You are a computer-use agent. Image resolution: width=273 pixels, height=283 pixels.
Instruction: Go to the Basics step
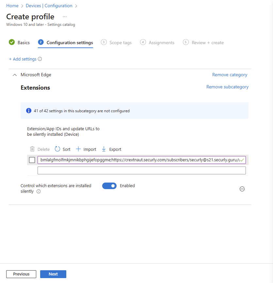click(x=19, y=43)
